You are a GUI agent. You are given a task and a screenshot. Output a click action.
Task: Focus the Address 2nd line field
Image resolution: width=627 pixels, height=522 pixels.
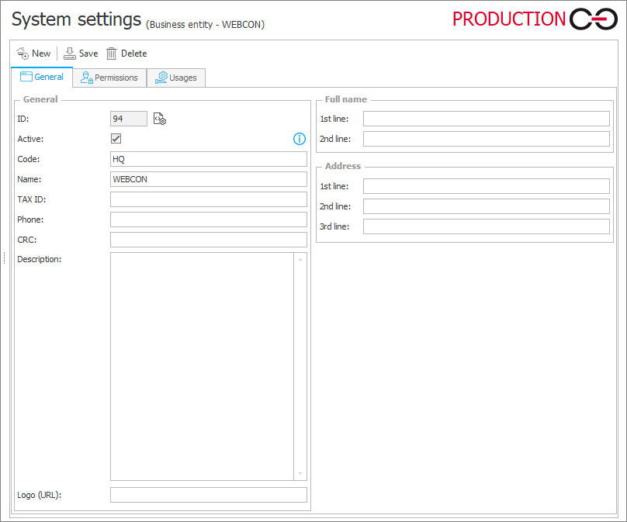[x=487, y=206]
